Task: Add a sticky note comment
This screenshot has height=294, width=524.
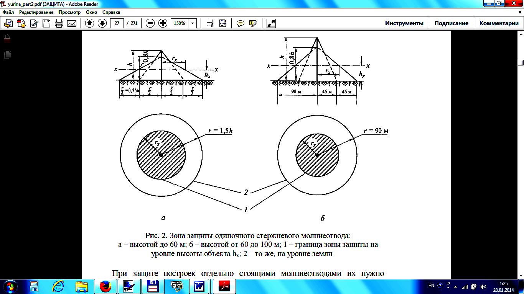Action: 241,23
